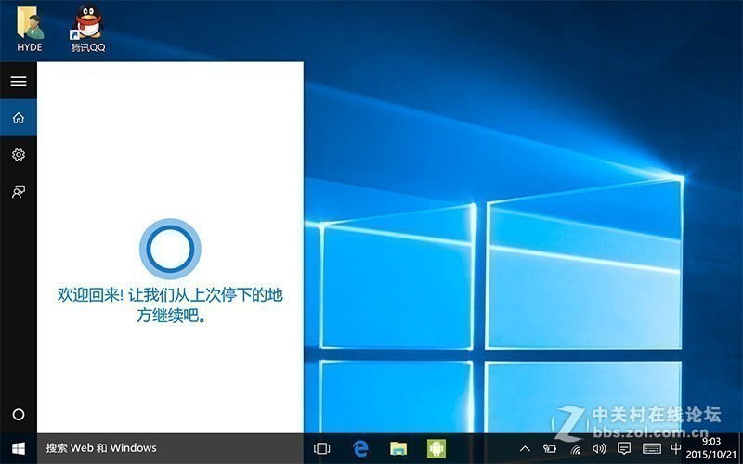Open Task View from the taskbar
This screenshot has width=743, height=464.
coord(321,448)
